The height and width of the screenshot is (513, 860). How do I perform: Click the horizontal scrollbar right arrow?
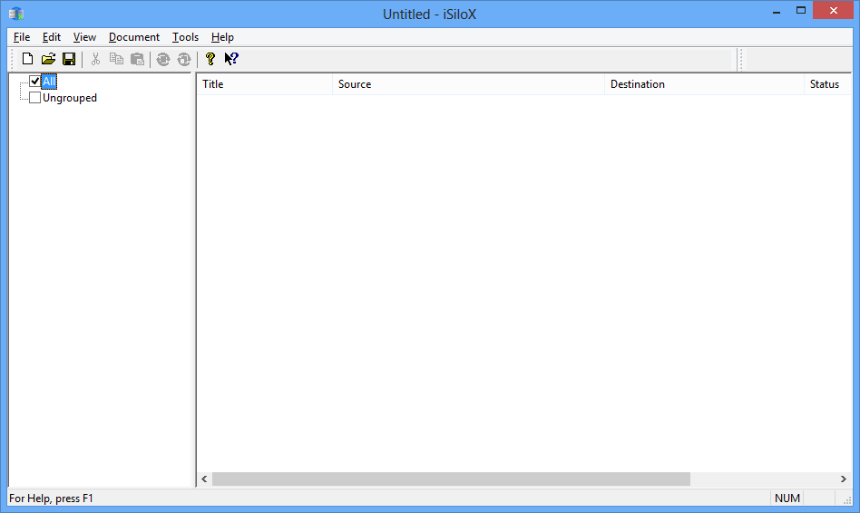pos(844,479)
